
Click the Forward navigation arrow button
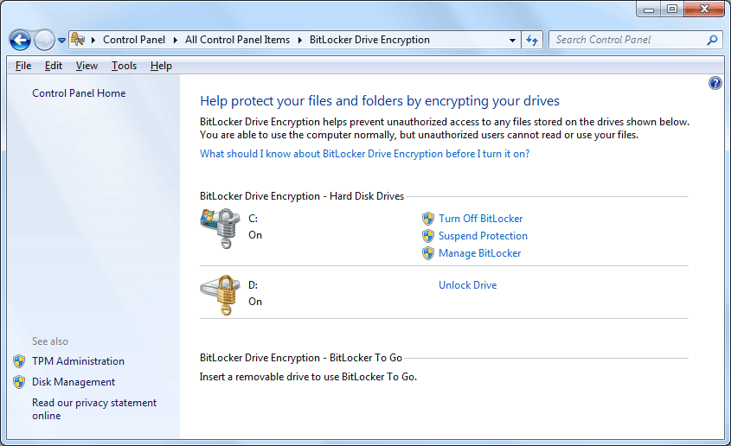tap(44, 40)
